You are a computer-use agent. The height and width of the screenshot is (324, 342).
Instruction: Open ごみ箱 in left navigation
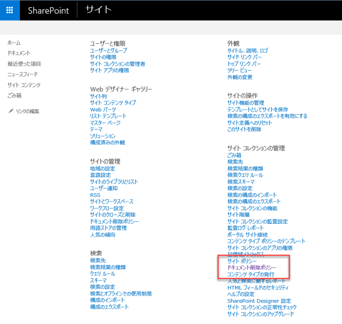click(15, 95)
